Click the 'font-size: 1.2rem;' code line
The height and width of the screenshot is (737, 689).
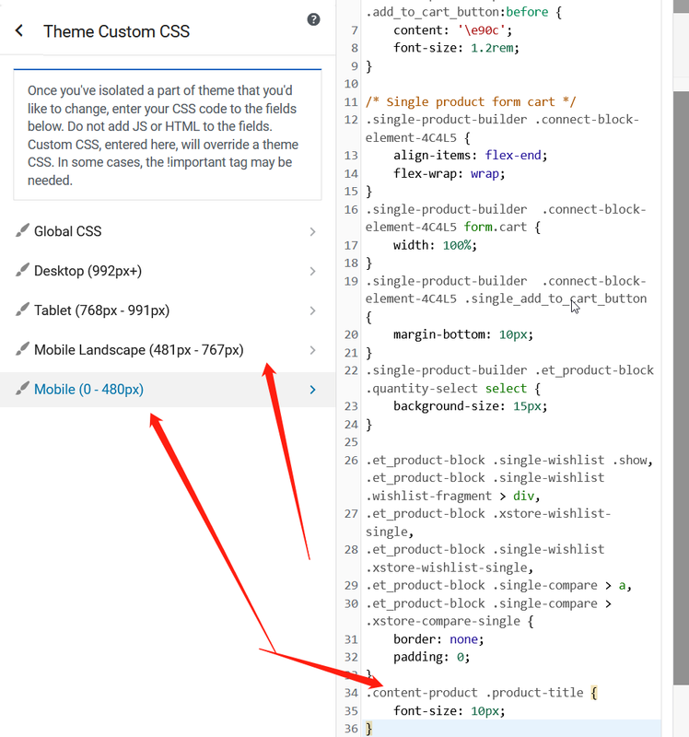click(x=456, y=48)
